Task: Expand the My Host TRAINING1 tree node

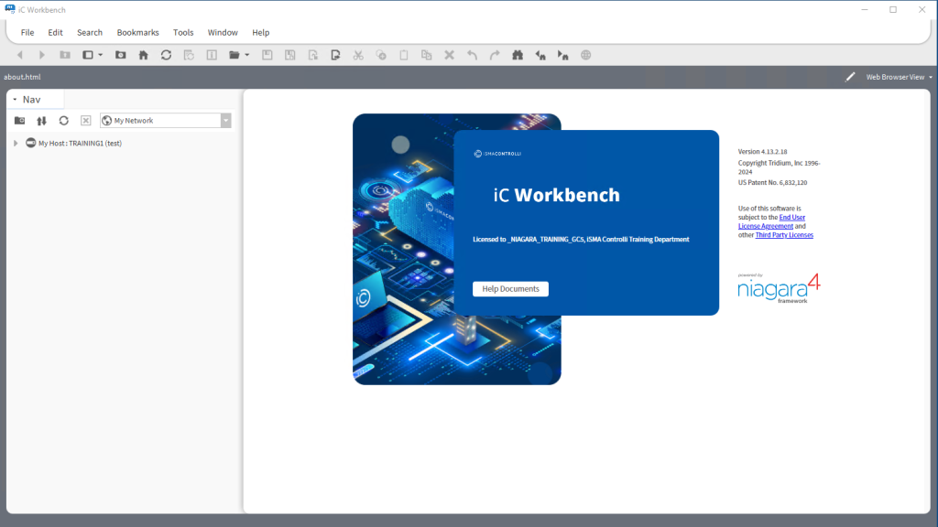Action: (x=16, y=143)
